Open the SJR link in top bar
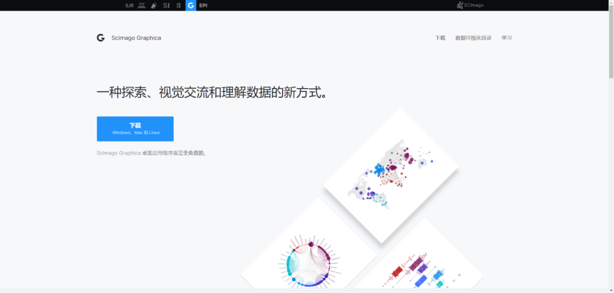 click(129, 6)
